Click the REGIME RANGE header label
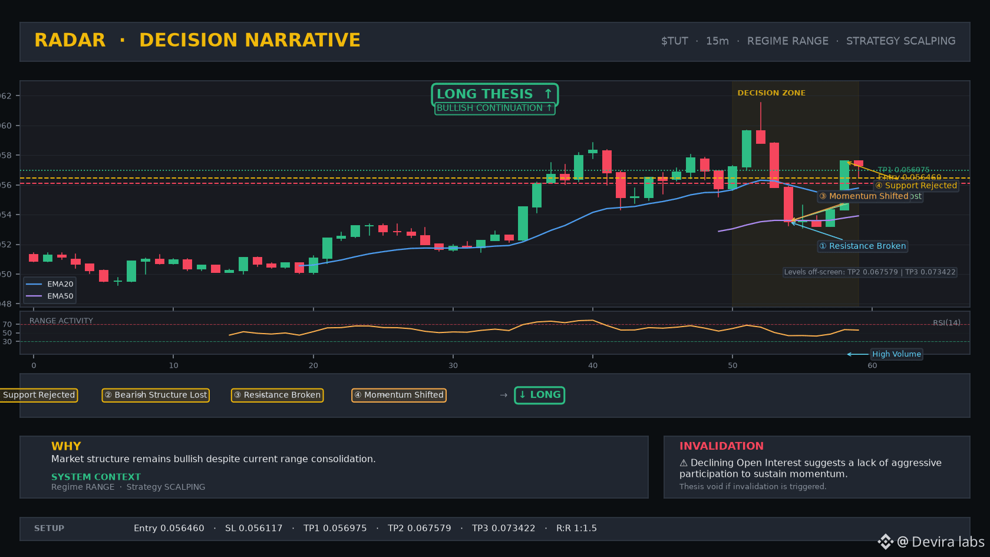Viewport: 990px width, 557px height. point(788,41)
